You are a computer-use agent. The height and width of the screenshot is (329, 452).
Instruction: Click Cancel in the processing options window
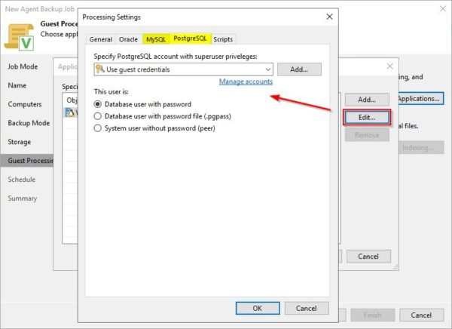(368, 257)
